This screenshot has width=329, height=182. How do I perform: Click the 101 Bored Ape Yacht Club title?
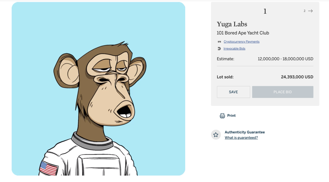click(x=243, y=33)
